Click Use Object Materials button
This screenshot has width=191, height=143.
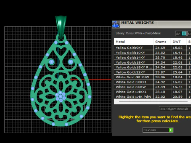[175, 109]
